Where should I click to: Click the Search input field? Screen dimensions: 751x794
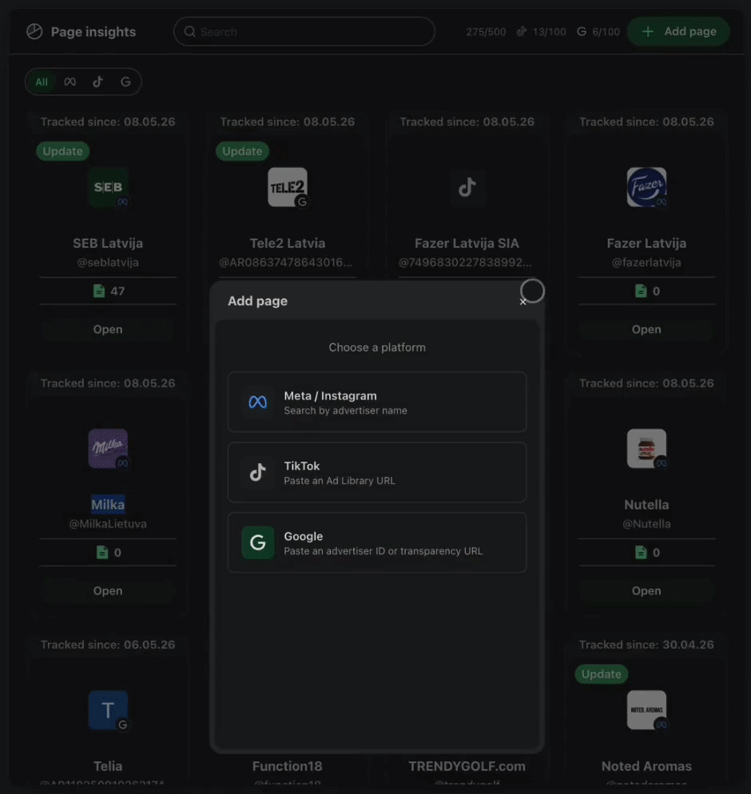304,32
